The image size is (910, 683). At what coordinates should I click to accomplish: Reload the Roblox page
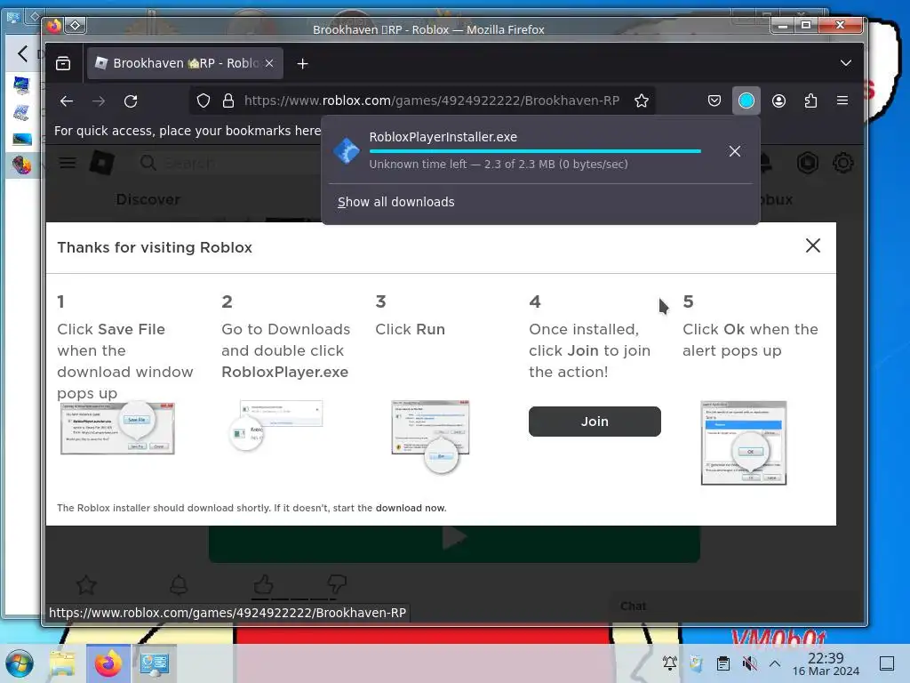tap(131, 101)
